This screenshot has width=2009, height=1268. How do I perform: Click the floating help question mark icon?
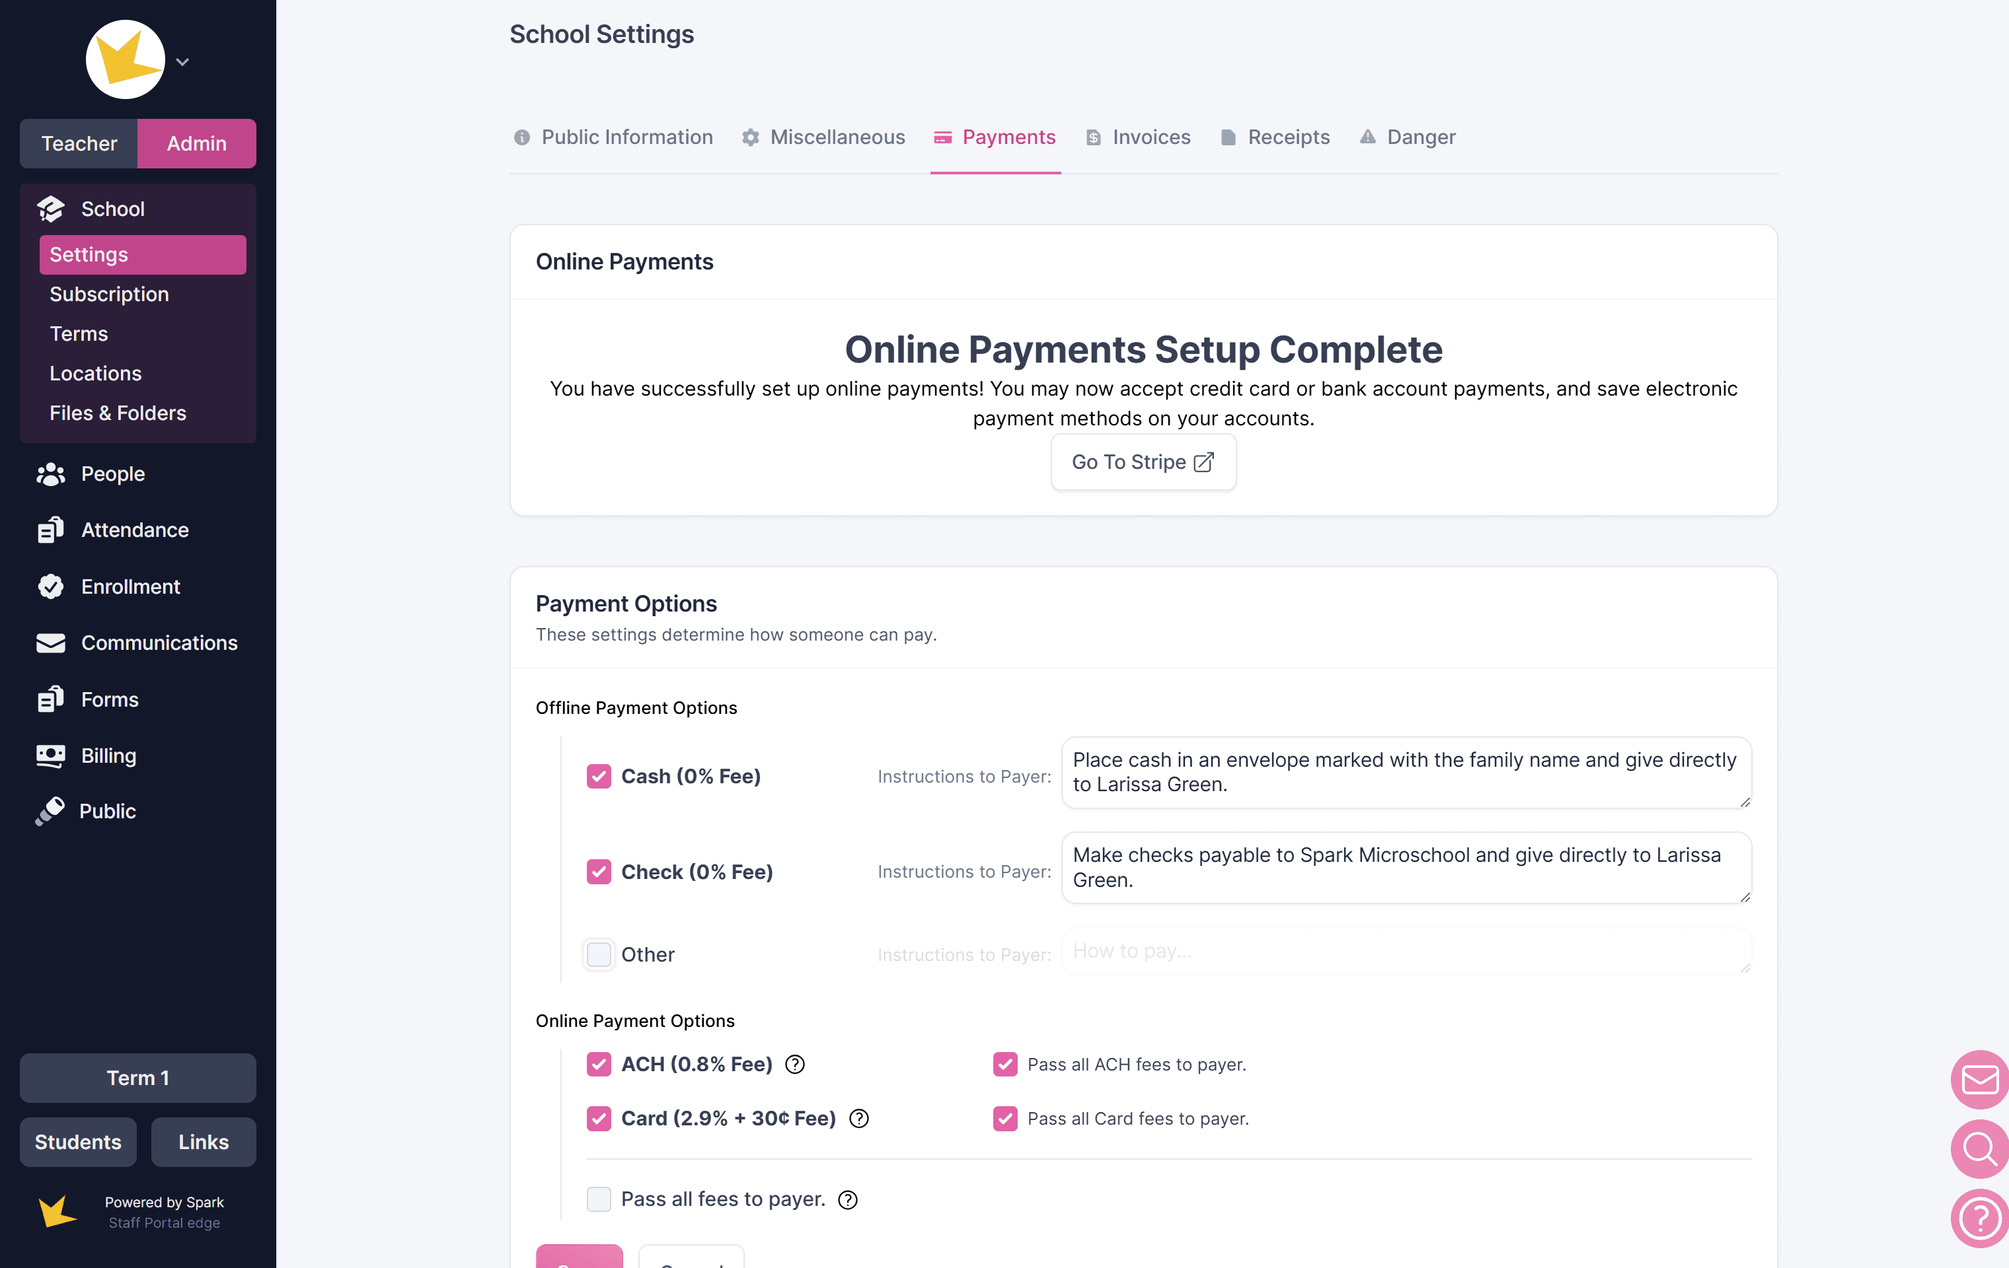(1979, 1218)
